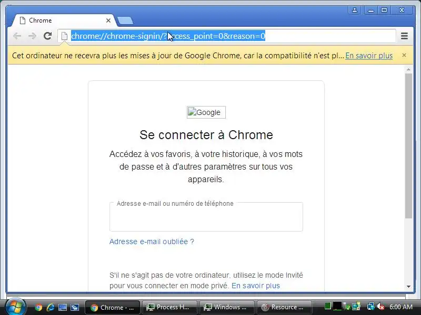Dismiss the yellow update warning bar
421x315 pixels.
[404, 55]
